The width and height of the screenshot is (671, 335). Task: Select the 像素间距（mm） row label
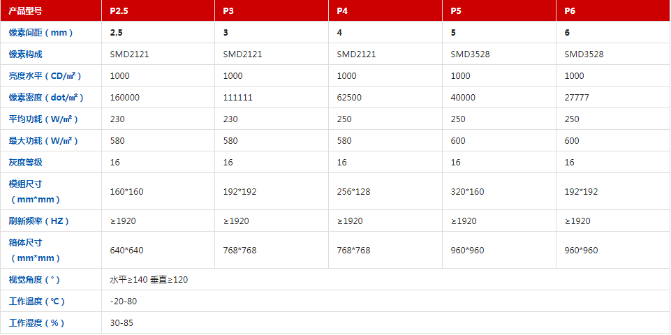coord(40,33)
